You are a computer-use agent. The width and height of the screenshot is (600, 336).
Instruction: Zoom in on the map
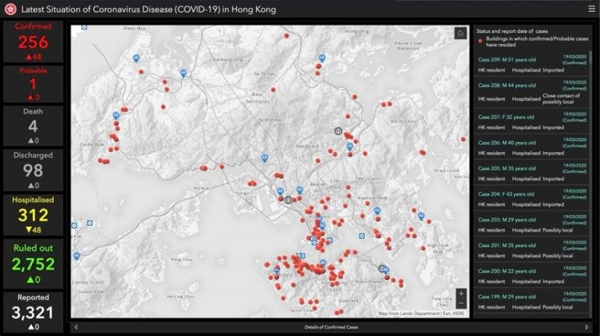click(x=461, y=294)
